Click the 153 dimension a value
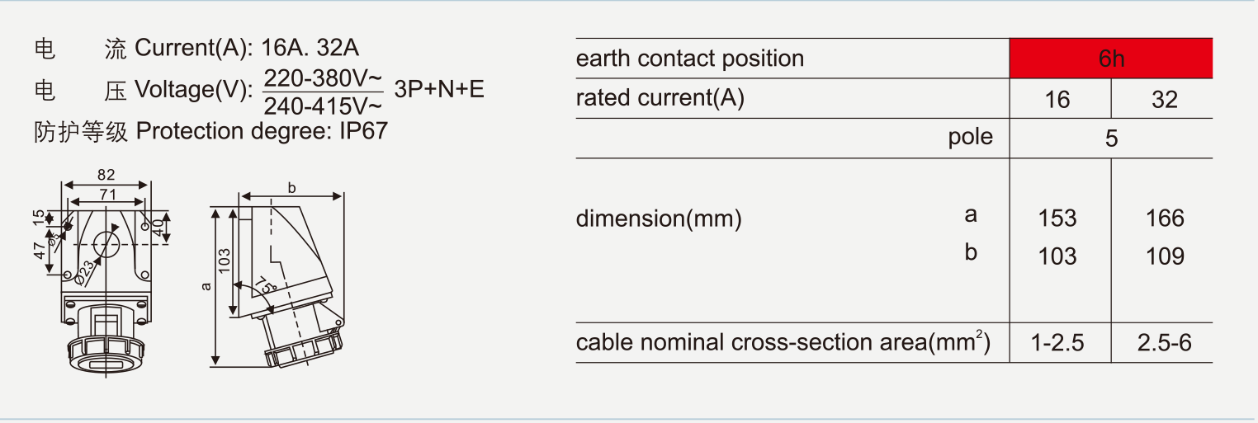1258x423 pixels. [1057, 219]
